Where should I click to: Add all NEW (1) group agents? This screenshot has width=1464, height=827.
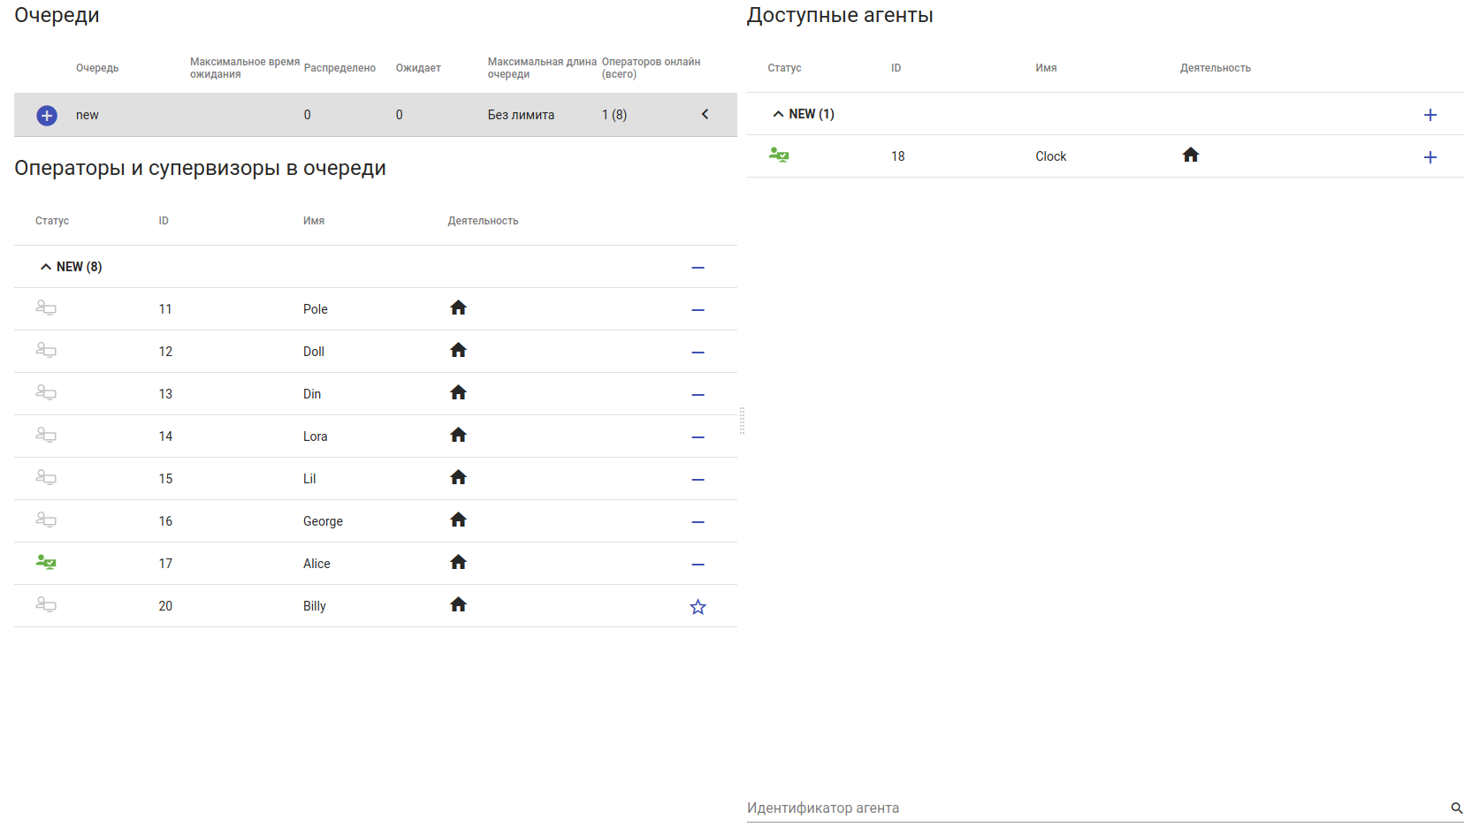click(1430, 115)
